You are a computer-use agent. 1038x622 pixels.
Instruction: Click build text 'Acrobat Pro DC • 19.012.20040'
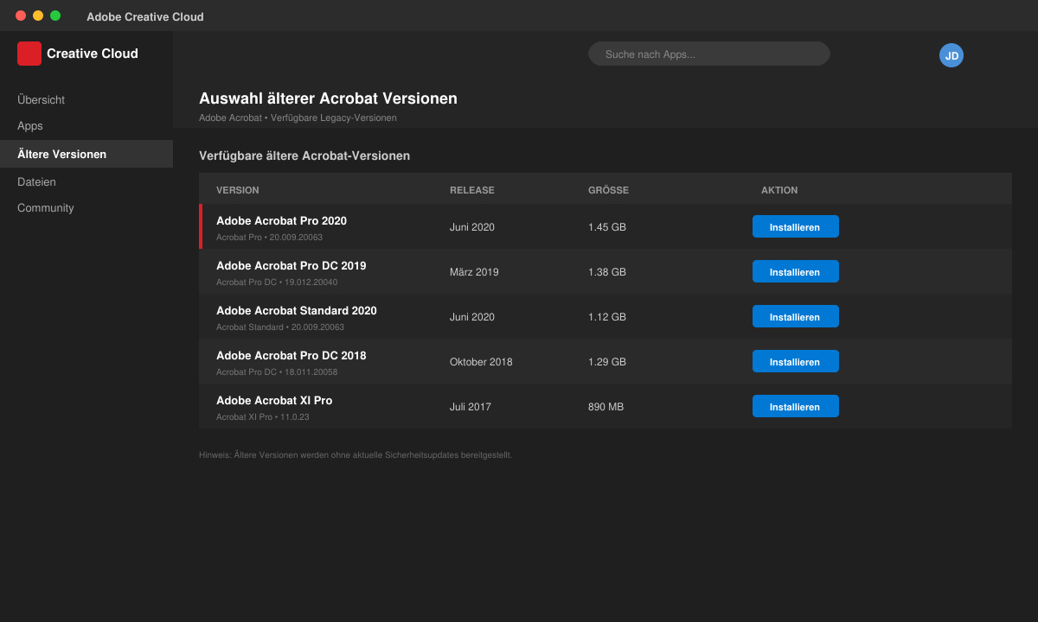tap(277, 282)
